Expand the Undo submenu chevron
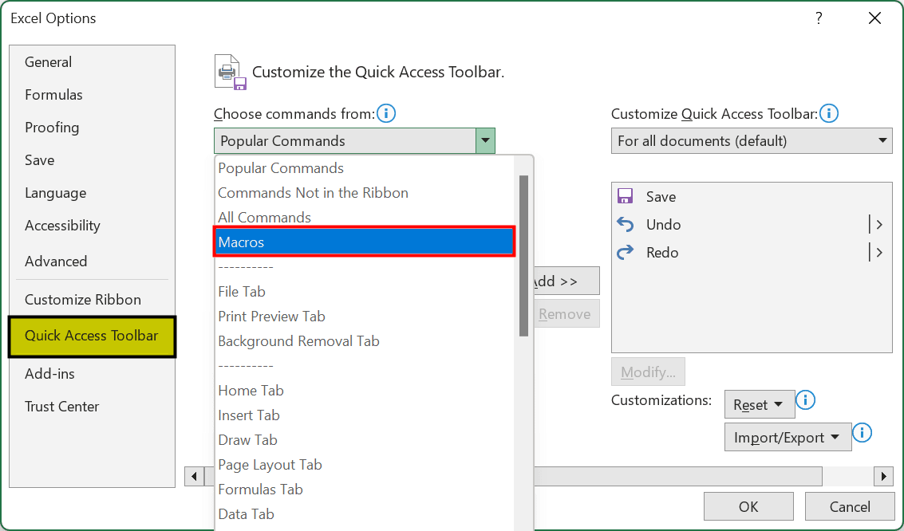 click(879, 225)
